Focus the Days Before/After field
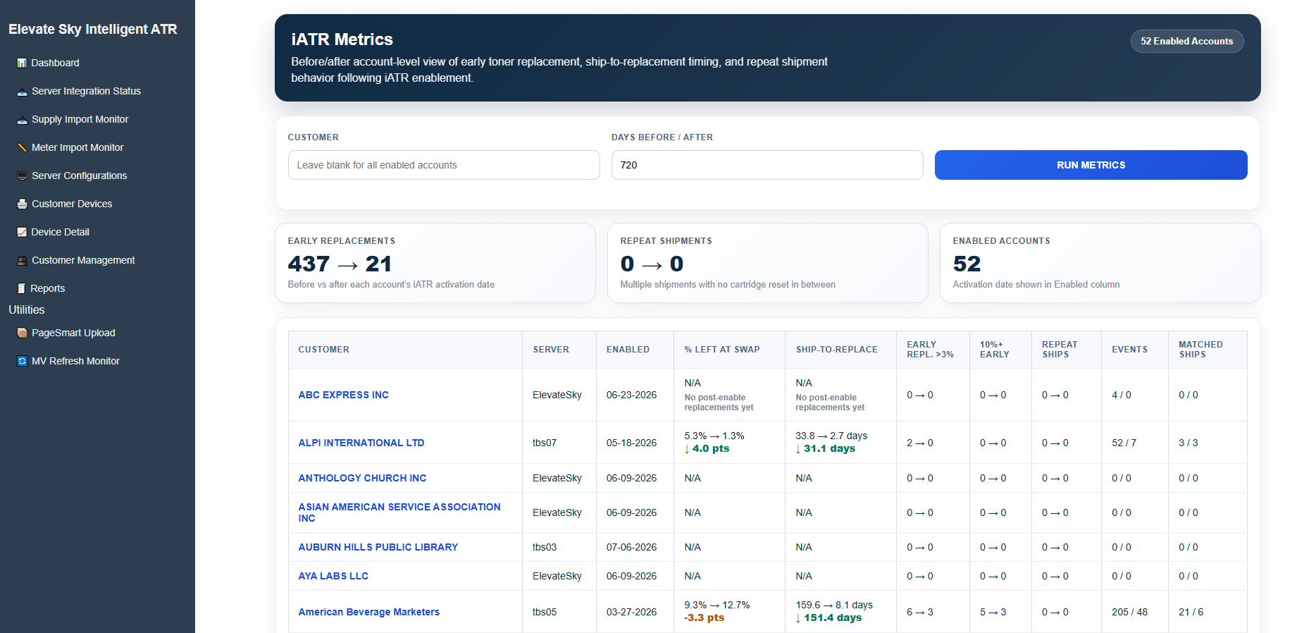The width and height of the screenshot is (1316, 633). (x=767, y=165)
